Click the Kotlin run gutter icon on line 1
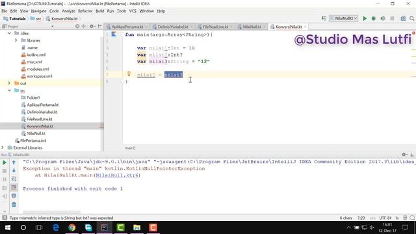This screenshot has width=416, height=234. 114,34
